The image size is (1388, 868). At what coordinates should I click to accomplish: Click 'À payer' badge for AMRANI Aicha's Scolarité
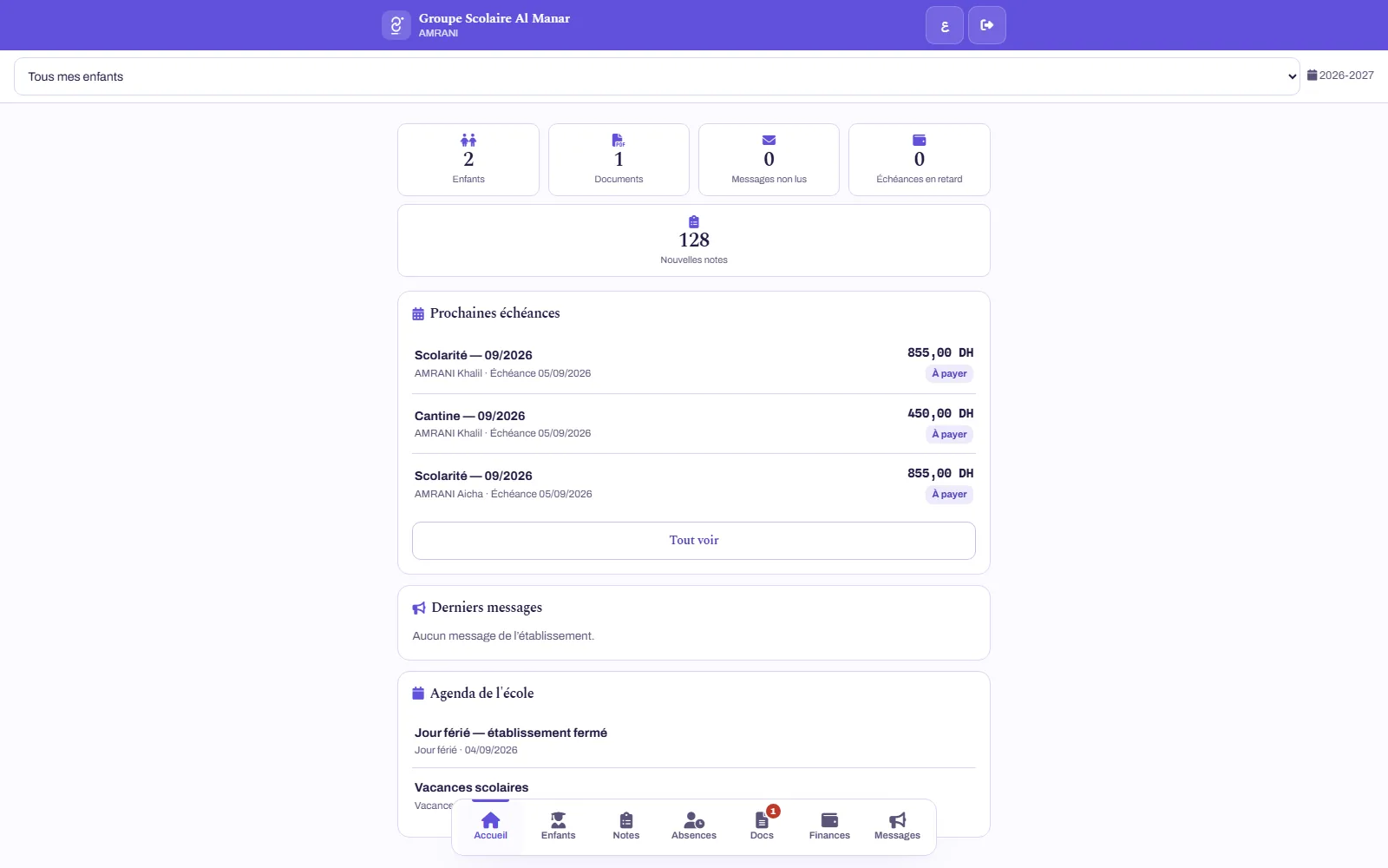coord(949,494)
